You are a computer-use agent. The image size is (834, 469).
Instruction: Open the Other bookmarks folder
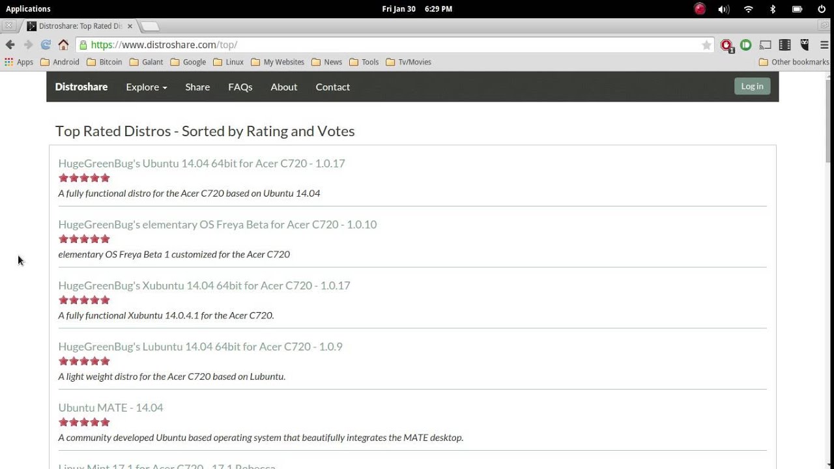click(x=794, y=62)
